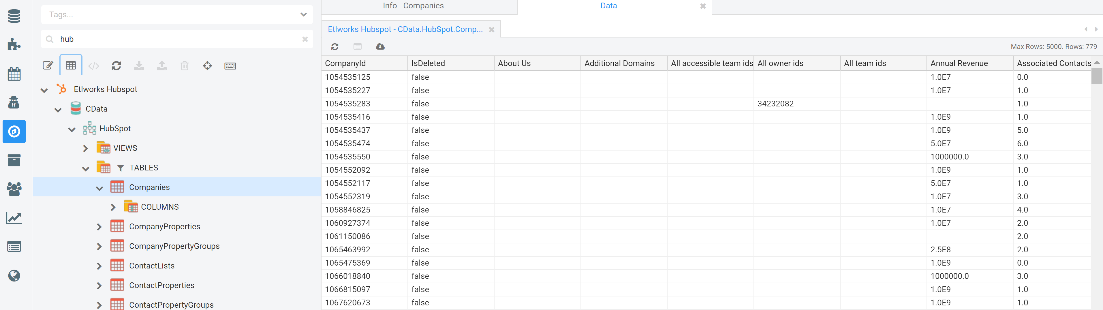The height and width of the screenshot is (310, 1103).
Task: Sort by the CompanyId column header
Action: tap(364, 63)
